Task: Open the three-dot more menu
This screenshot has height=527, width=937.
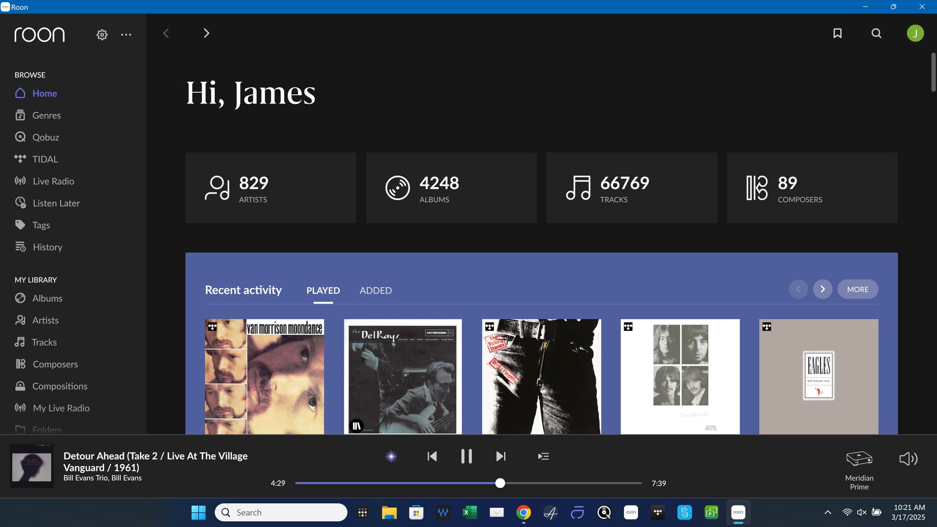Action: tap(126, 35)
